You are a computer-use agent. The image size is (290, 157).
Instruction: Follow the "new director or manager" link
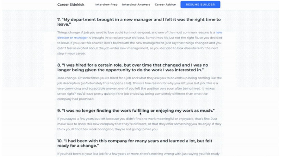73,38
